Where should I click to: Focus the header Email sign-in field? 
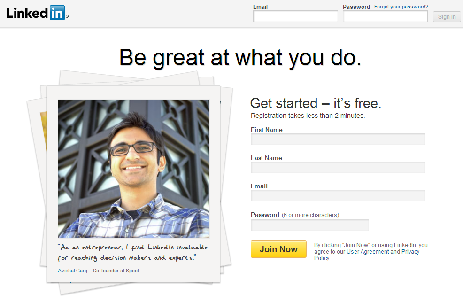pos(295,16)
